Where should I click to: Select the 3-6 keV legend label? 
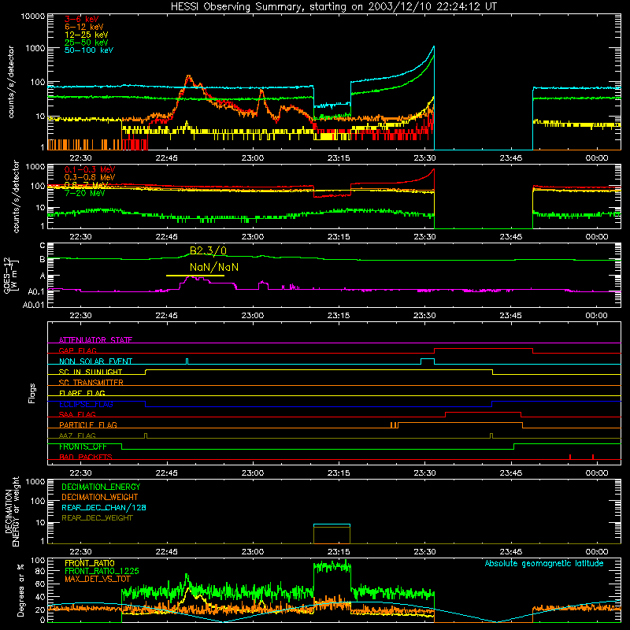coord(82,19)
